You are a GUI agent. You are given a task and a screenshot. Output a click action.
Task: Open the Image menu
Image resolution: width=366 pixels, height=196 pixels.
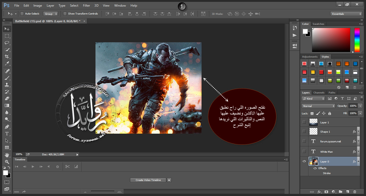[38, 5]
